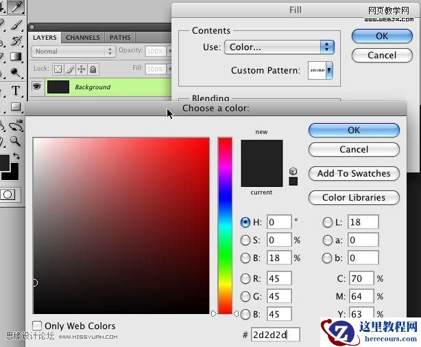Click the Layers panel Fill percentage field
The image size is (421, 347).
[x=156, y=69]
